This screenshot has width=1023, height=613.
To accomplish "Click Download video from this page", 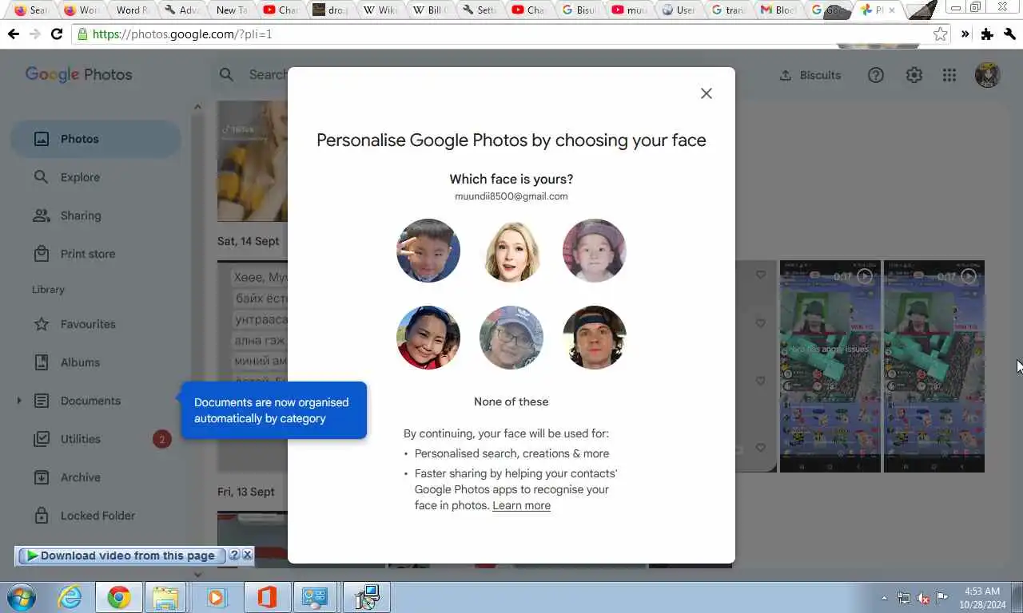I will pos(121,556).
